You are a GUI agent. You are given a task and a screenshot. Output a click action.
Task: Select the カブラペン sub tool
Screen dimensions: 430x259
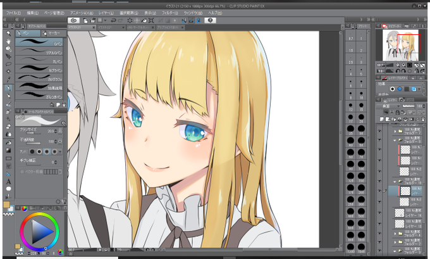tap(39, 68)
